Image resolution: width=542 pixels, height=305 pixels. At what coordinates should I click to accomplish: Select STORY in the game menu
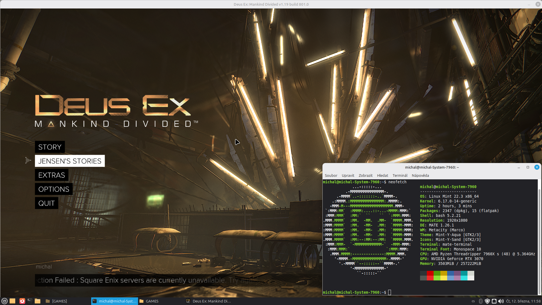50,147
